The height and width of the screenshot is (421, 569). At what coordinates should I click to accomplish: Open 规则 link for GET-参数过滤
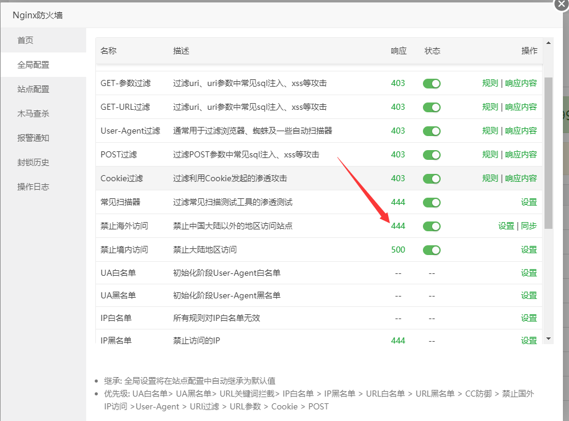pos(490,83)
